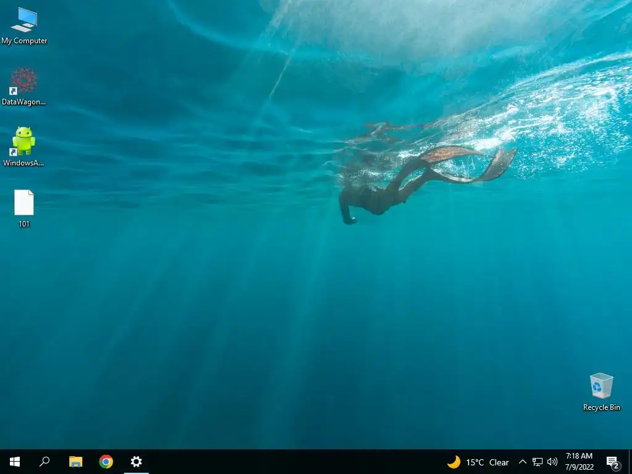Open the clock showing 7:18 AM
The width and height of the screenshot is (632, 474).
579,462
